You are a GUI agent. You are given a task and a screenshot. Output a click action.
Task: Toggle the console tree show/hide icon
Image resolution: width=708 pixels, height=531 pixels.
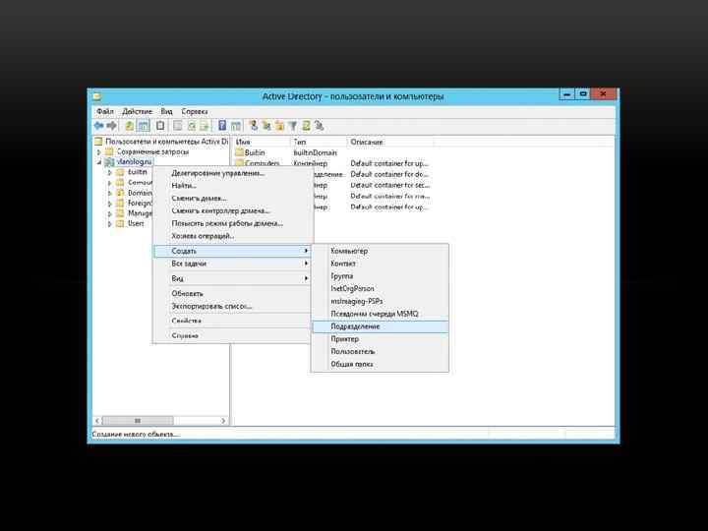point(144,126)
